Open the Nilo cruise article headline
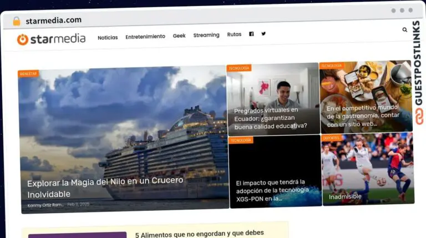426x238 pixels. coord(105,188)
